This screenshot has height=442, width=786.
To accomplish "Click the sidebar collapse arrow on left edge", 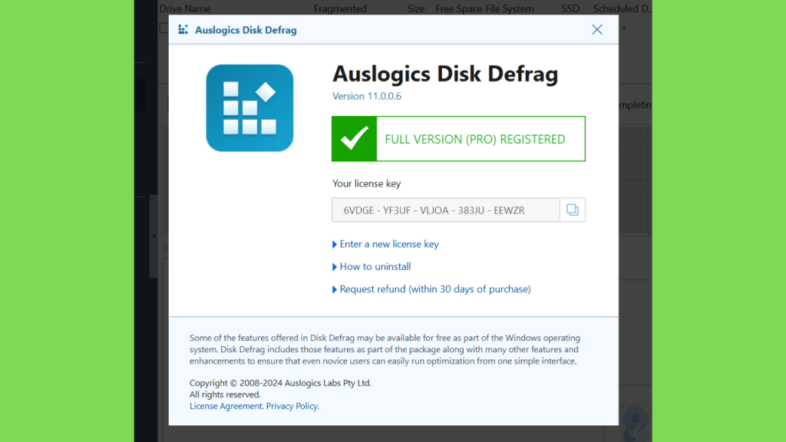I will 154,236.
